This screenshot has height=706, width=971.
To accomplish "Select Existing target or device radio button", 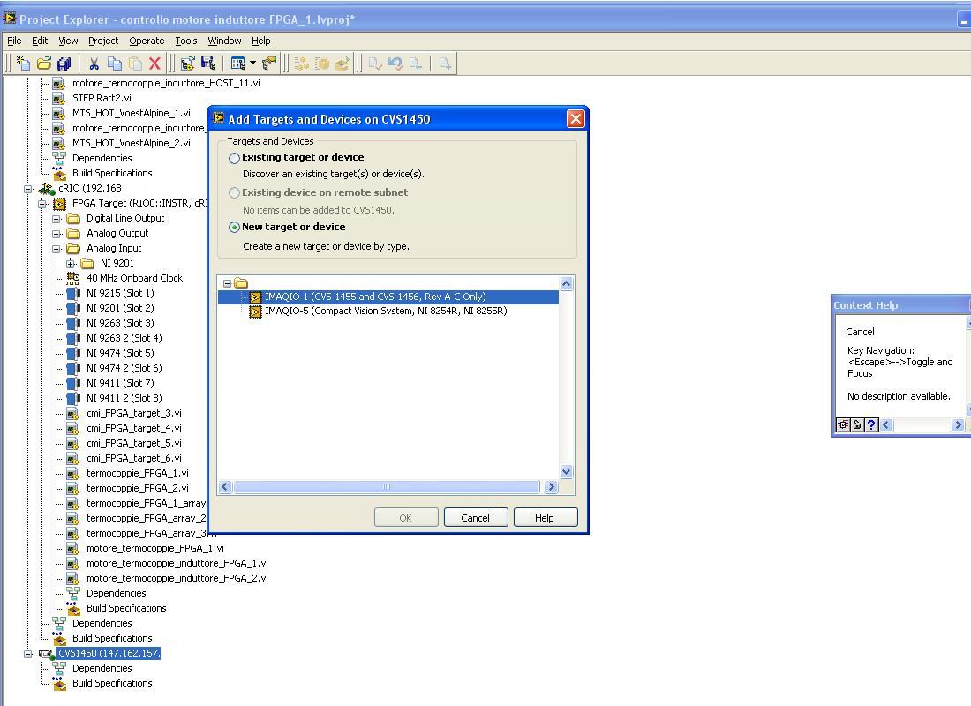I will (x=234, y=158).
